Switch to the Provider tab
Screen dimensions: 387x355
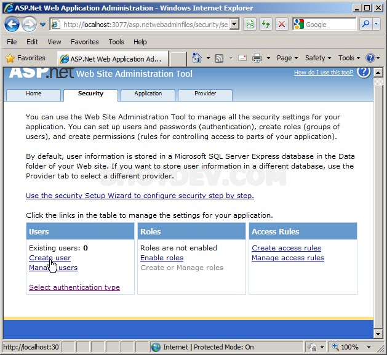point(205,95)
